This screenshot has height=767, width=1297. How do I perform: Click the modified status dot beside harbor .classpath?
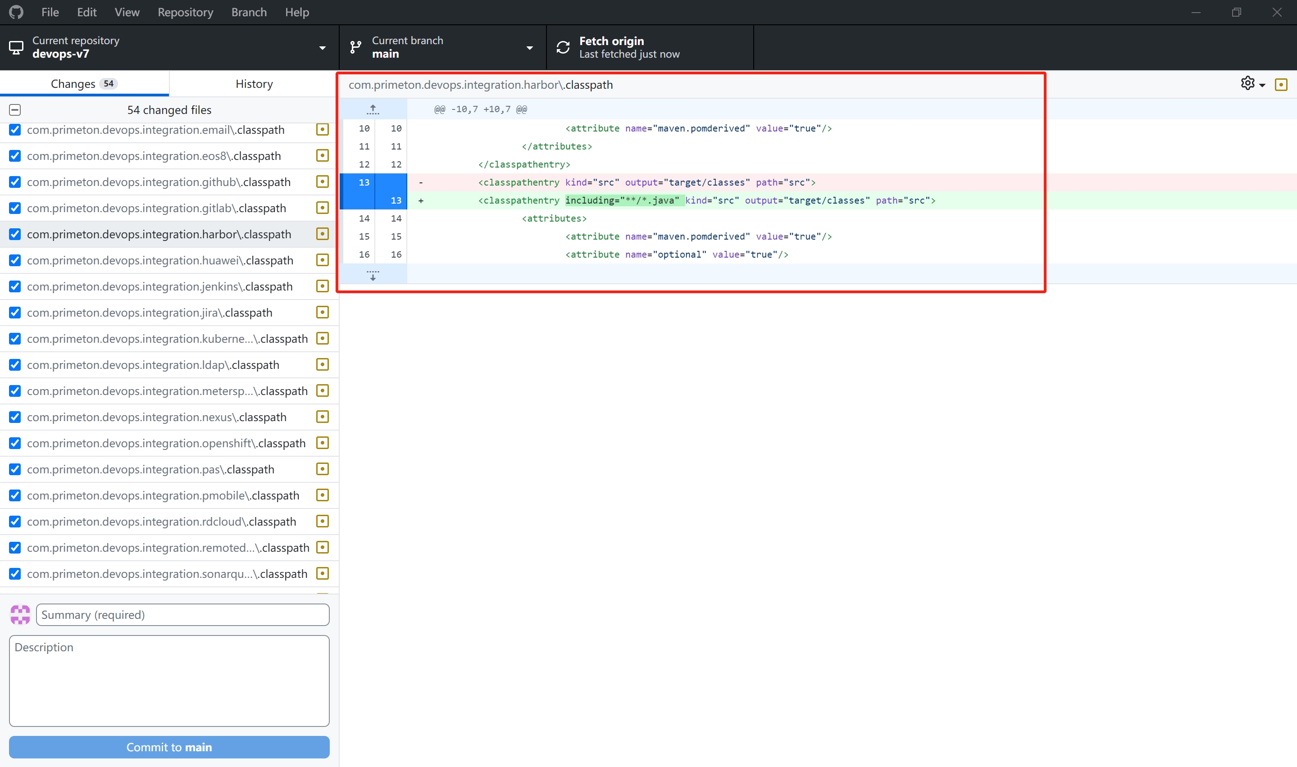322,234
